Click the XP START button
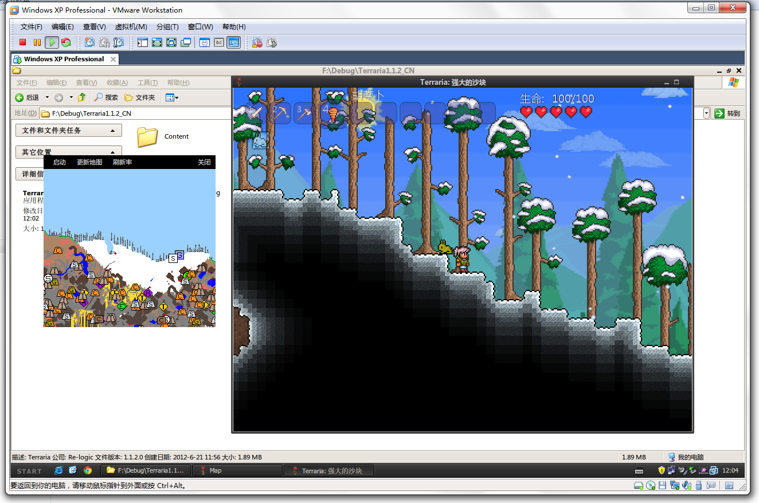This screenshot has width=759, height=503. 29,471
